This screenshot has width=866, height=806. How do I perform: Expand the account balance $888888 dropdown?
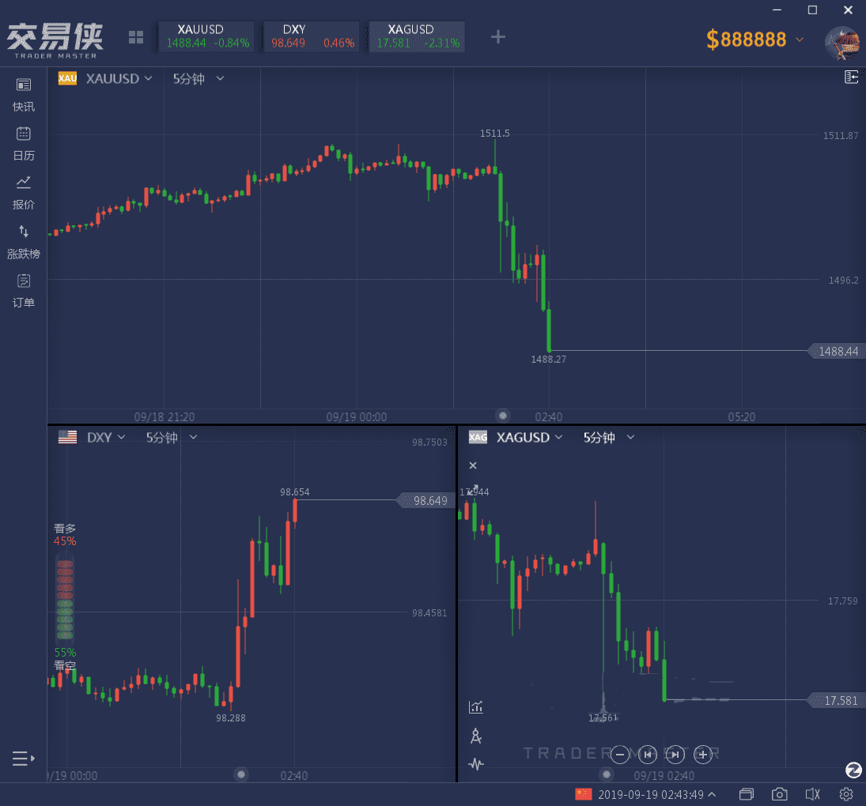pos(800,40)
